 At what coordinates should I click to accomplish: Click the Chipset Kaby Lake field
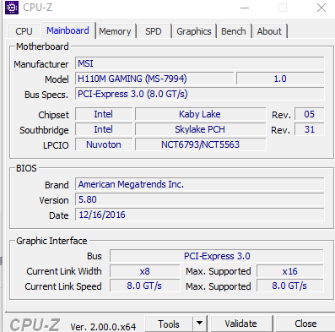click(200, 114)
